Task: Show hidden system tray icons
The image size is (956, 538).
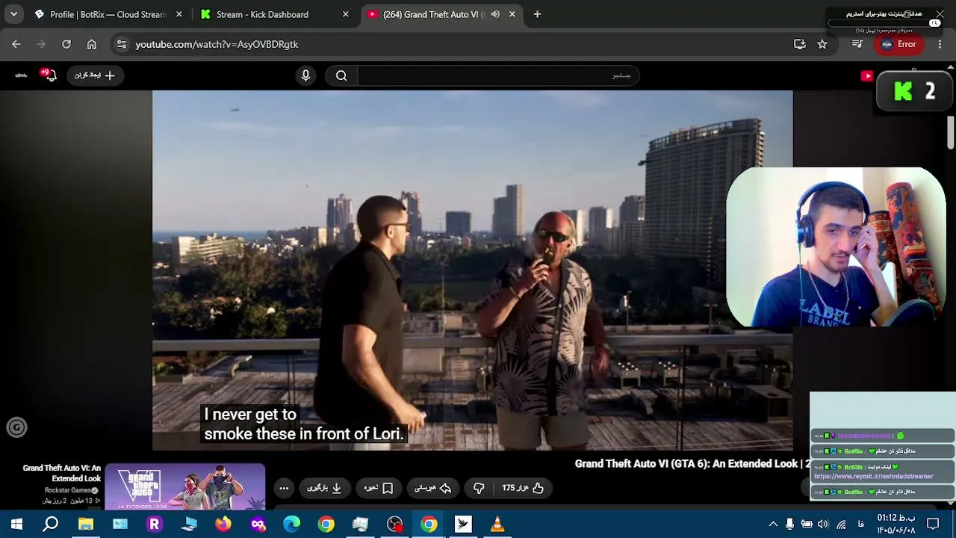Action: pos(773,525)
